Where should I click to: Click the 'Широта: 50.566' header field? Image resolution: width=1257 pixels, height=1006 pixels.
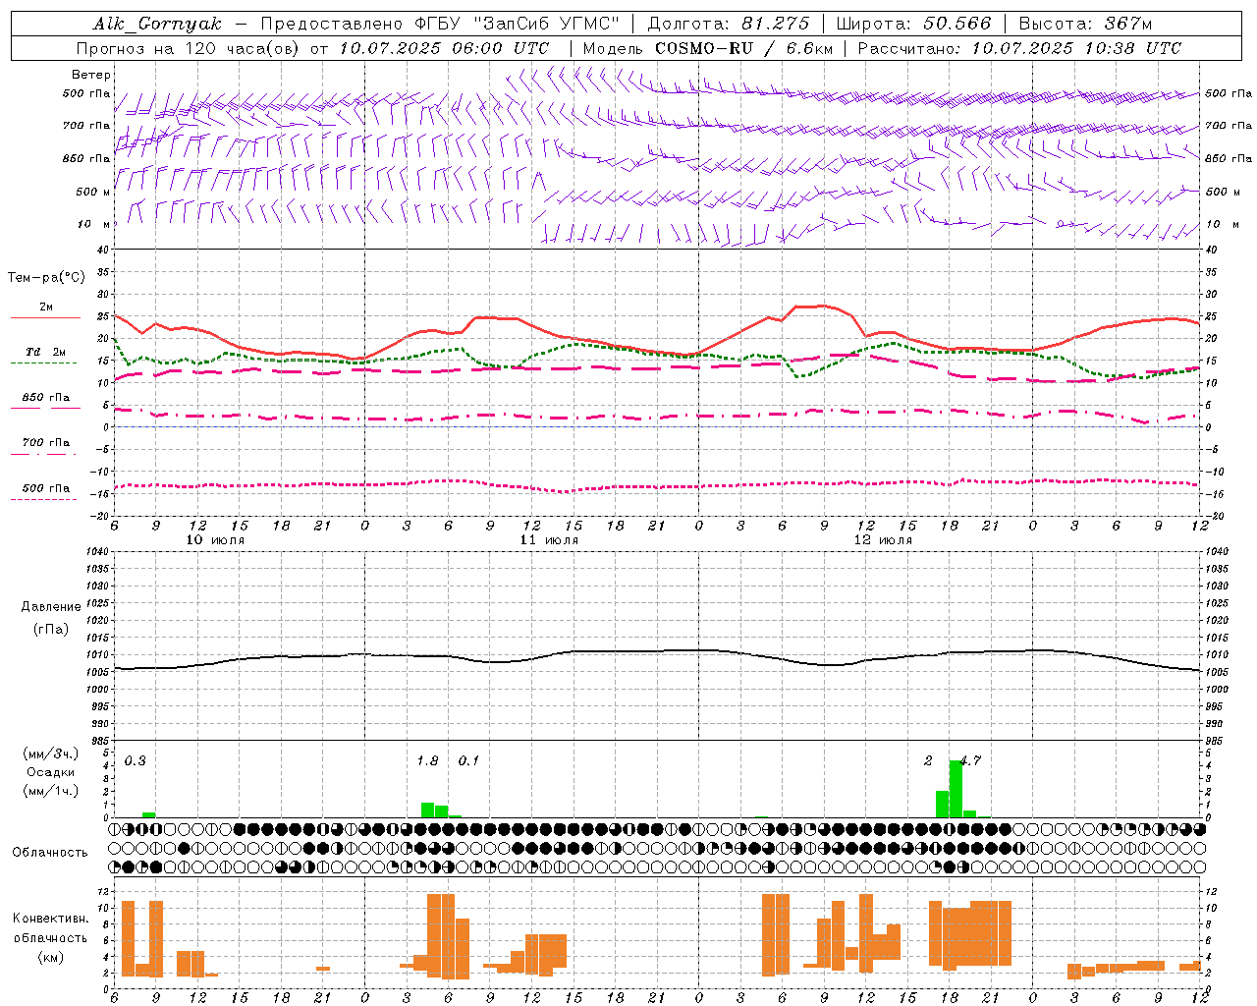[913, 24]
